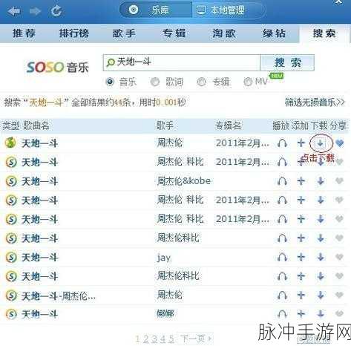351x346 pixels.
Task: Share the jay song via heart icon
Action: pos(339,257)
